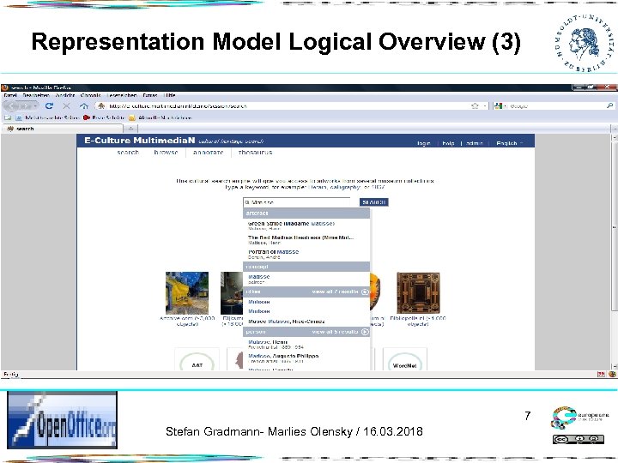618x463 pixels.
Task: Click the Creative Commons license badge
Action: [579, 439]
